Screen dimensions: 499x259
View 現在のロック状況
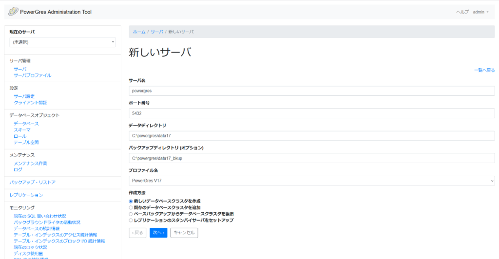[x=30, y=247]
